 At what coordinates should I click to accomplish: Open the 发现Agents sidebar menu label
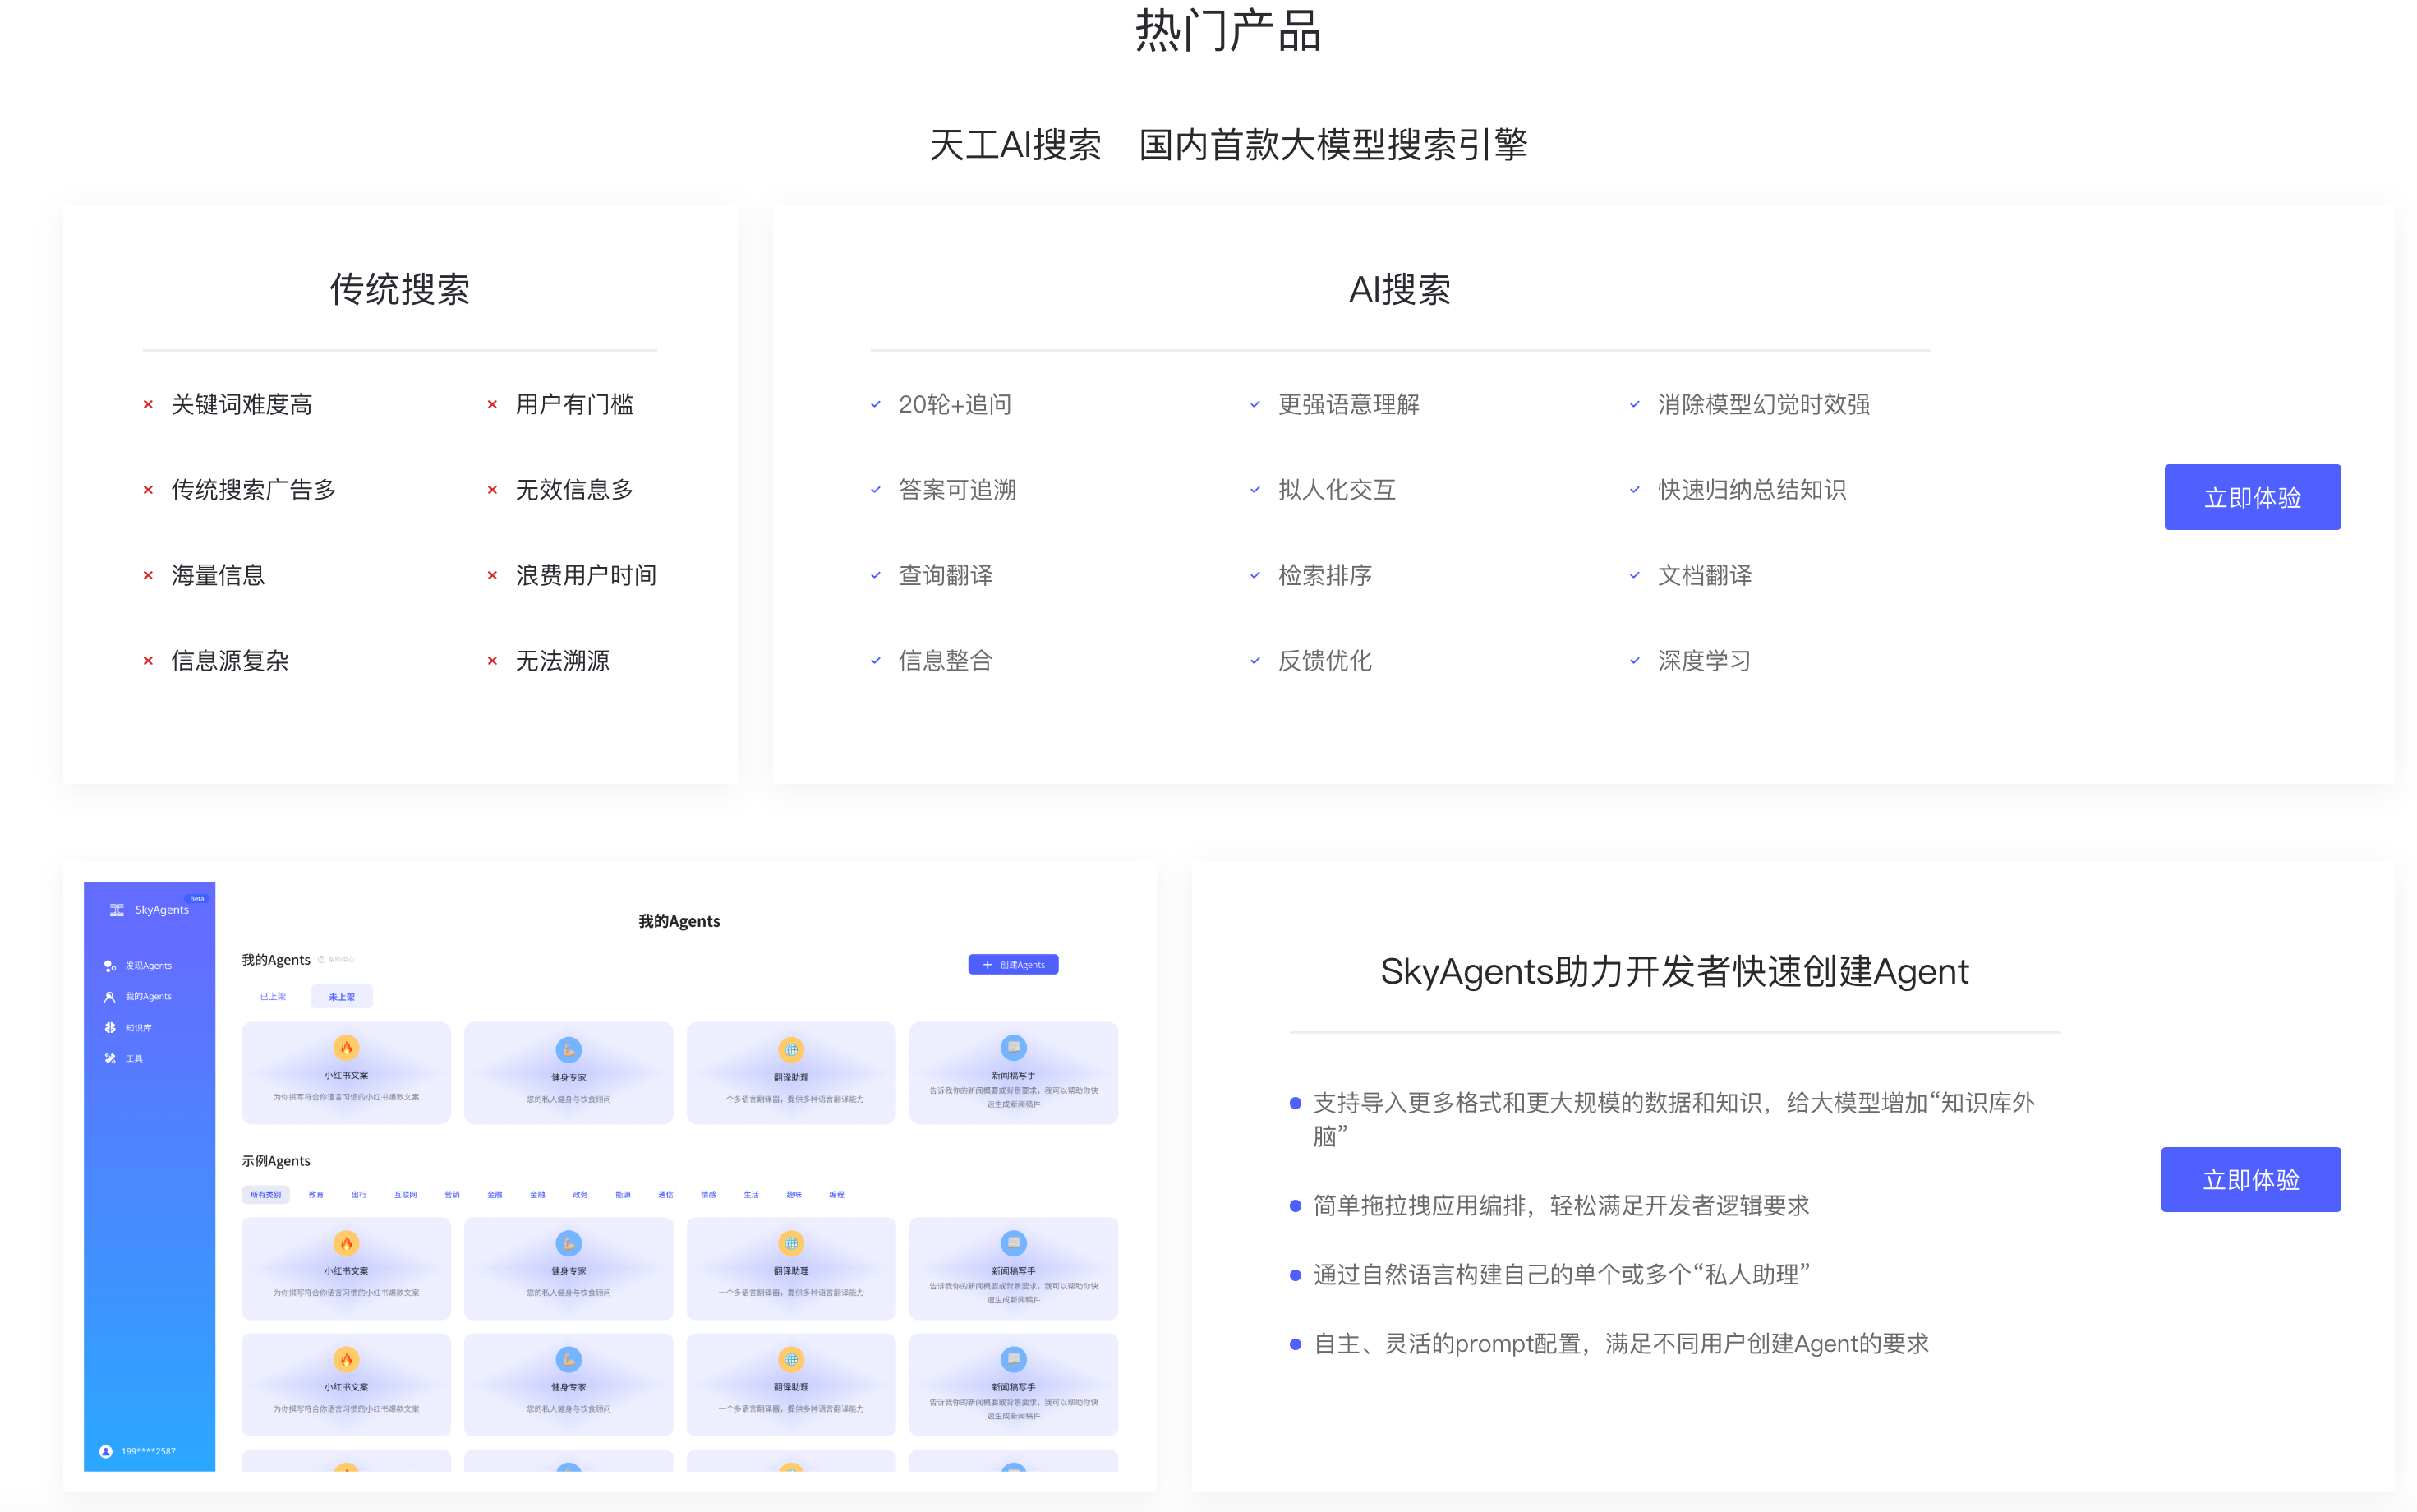149,966
